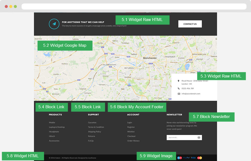The image size is (251, 161).
Task: Click the phone number 0123.456.789
Action: [x=187, y=88]
